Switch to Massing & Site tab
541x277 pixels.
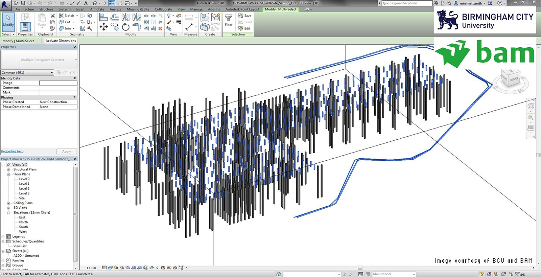[x=138, y=9]
